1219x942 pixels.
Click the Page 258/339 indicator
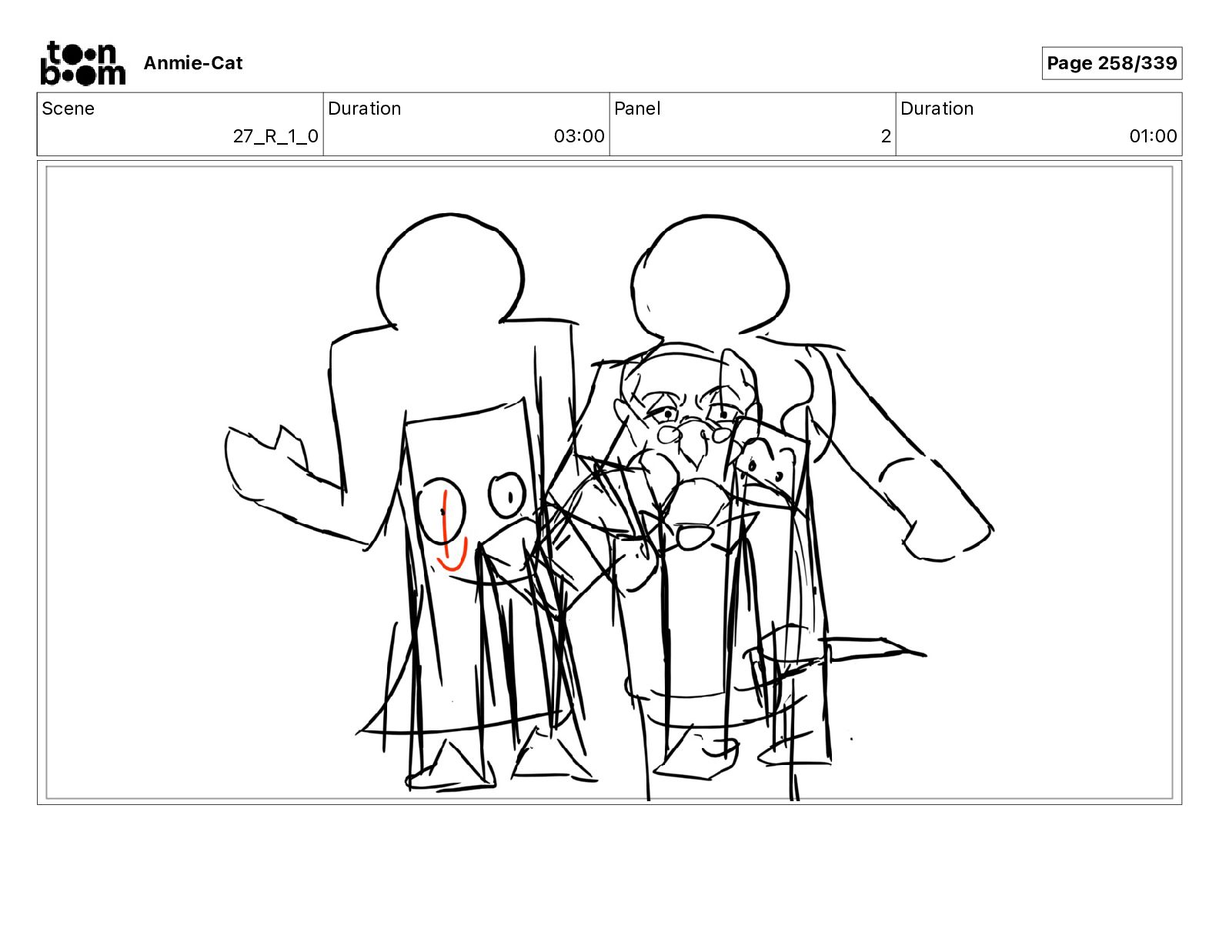(1111, 63)
